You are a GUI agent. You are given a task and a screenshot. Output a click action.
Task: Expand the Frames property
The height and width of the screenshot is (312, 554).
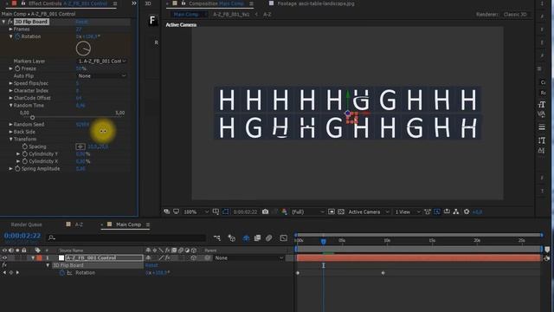coord(11,29)
